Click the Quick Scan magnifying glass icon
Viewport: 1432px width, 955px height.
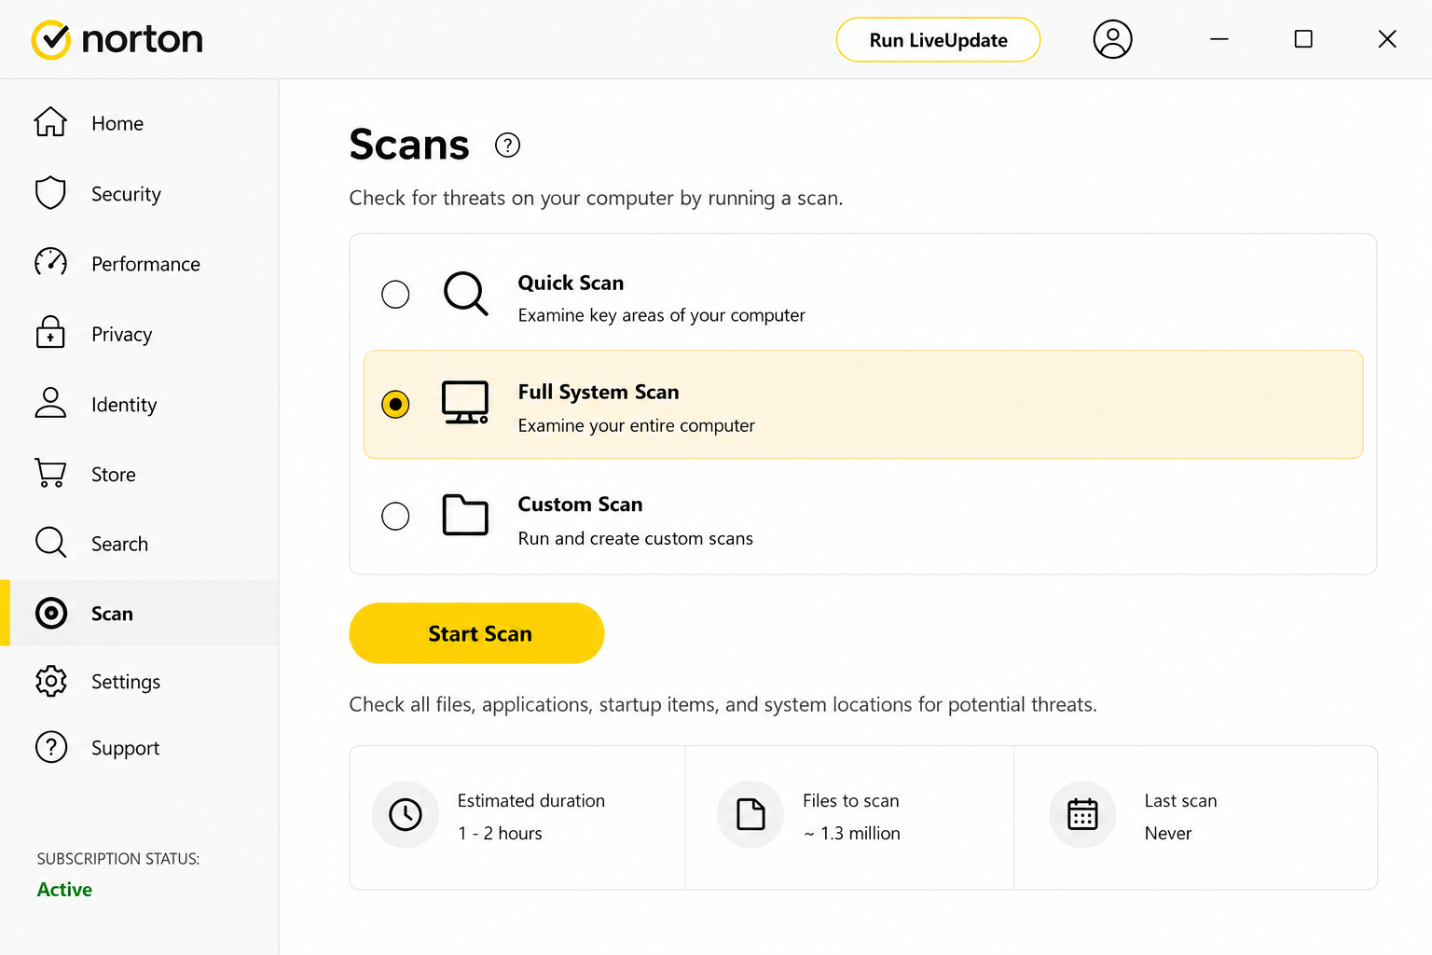(x=465, y=294)
